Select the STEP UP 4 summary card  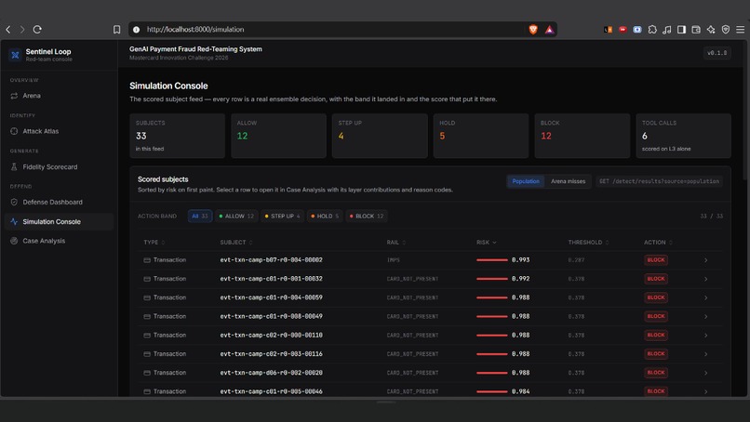pos(380,136)
